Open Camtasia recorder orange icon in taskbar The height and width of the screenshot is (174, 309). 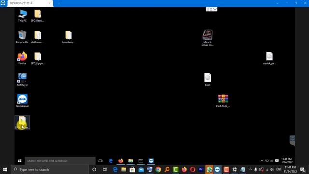tap(226, 170)
